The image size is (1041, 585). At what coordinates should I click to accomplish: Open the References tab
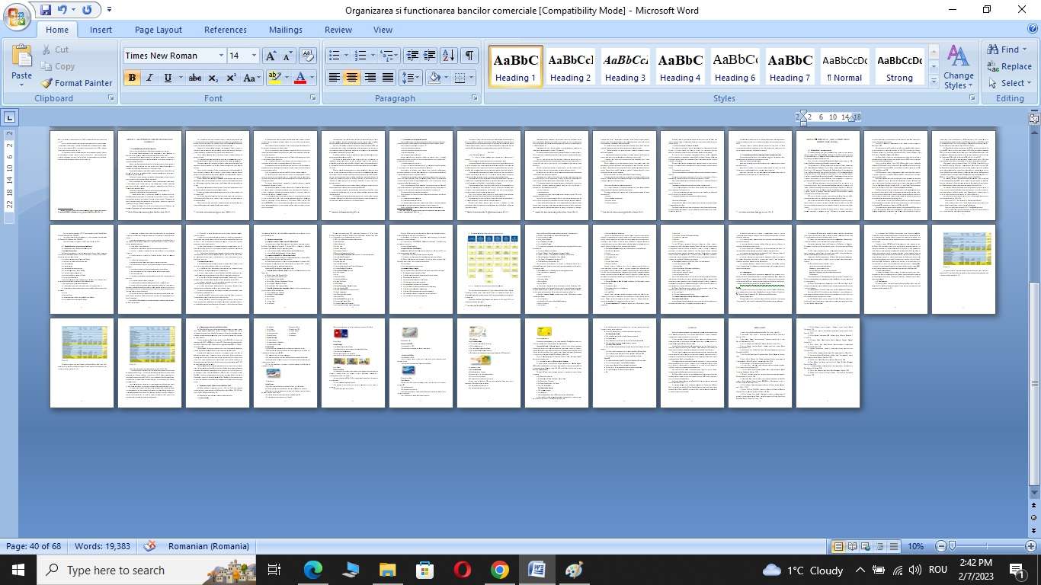coord(225,30)
